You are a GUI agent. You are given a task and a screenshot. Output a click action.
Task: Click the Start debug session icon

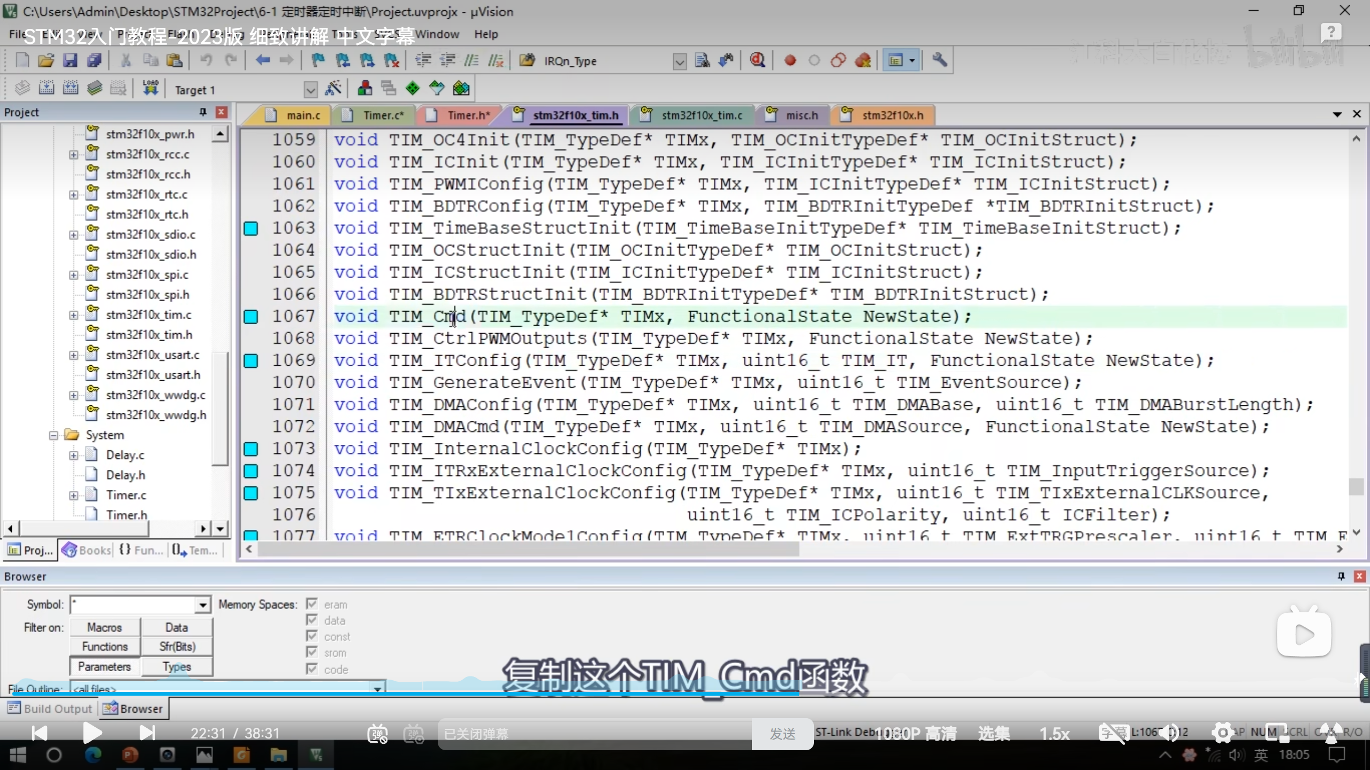[x=757, y=60]
